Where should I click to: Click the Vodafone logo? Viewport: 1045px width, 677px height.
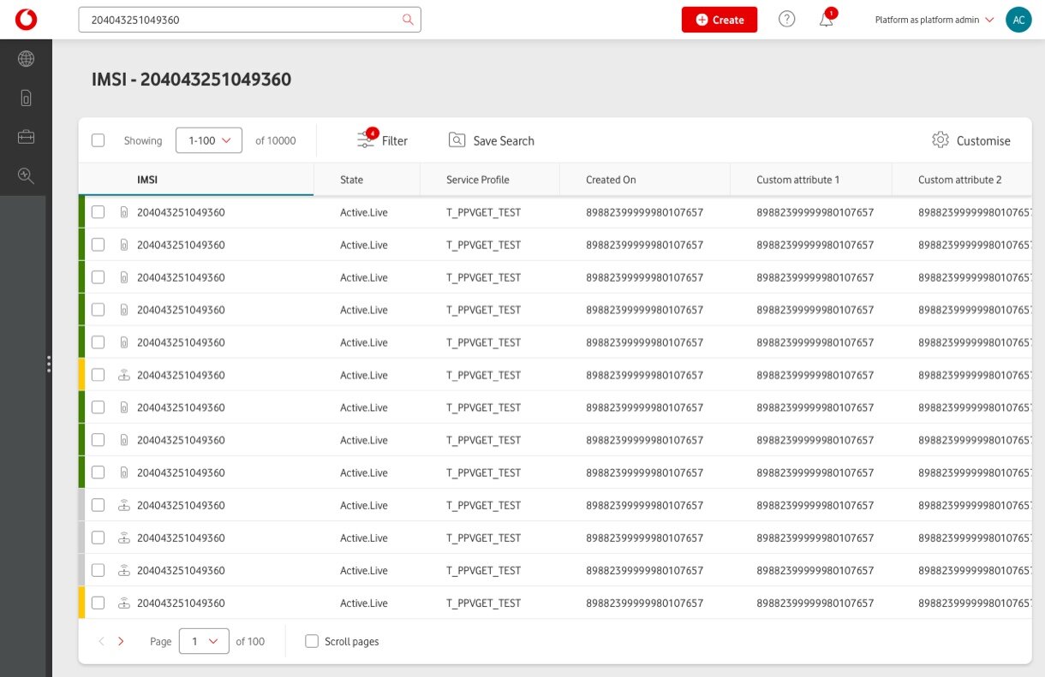pyautogui.click(x=26, y=20)
